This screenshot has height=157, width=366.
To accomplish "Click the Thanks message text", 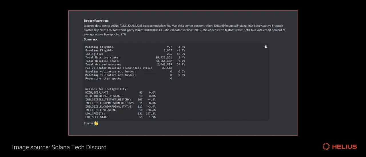I will [x=88, y=123].
